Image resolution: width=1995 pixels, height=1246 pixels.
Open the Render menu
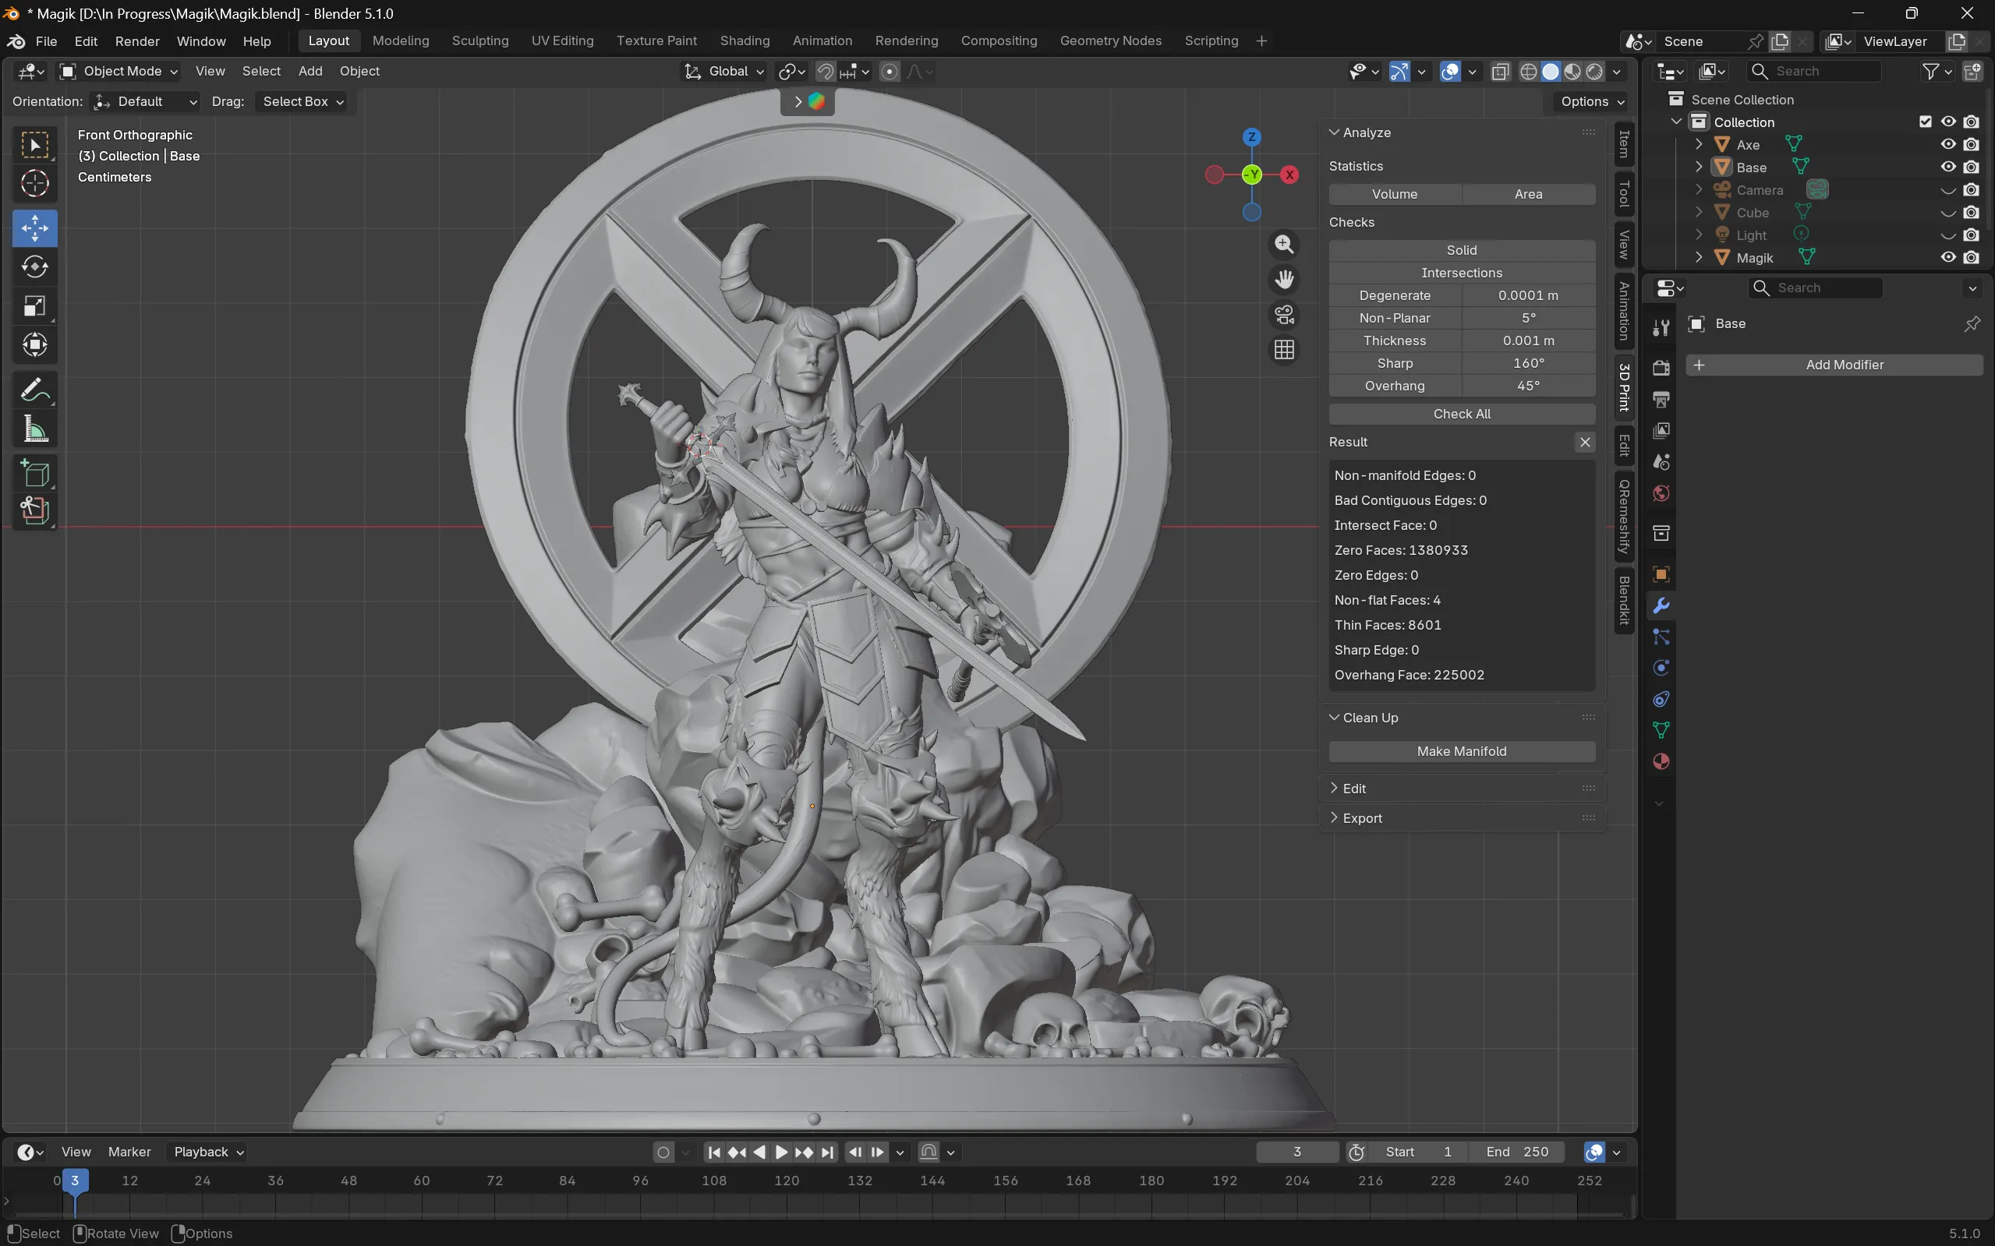pos(137,41)
